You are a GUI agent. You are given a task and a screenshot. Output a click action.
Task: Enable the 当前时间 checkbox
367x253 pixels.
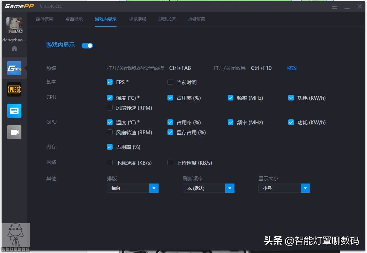[170, 82]
